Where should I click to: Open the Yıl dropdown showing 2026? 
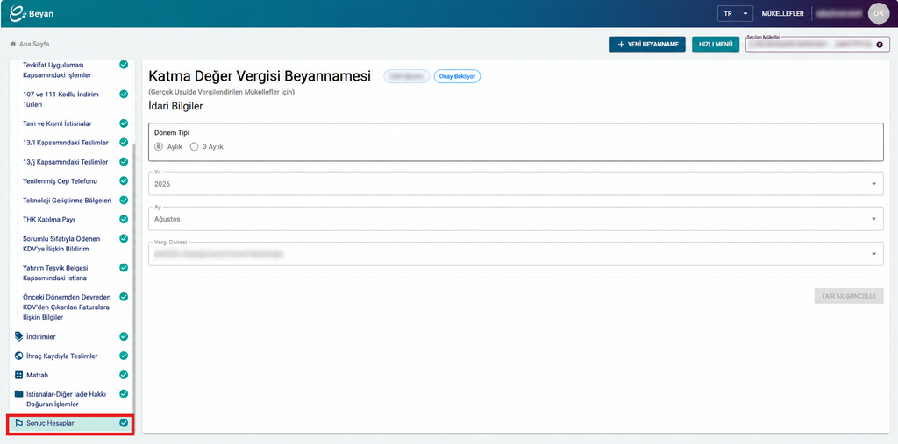click(x=516, y=184)
